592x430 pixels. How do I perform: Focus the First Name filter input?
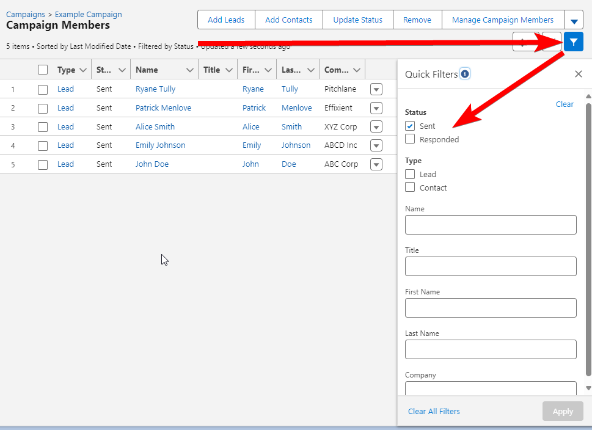(491, 308)
